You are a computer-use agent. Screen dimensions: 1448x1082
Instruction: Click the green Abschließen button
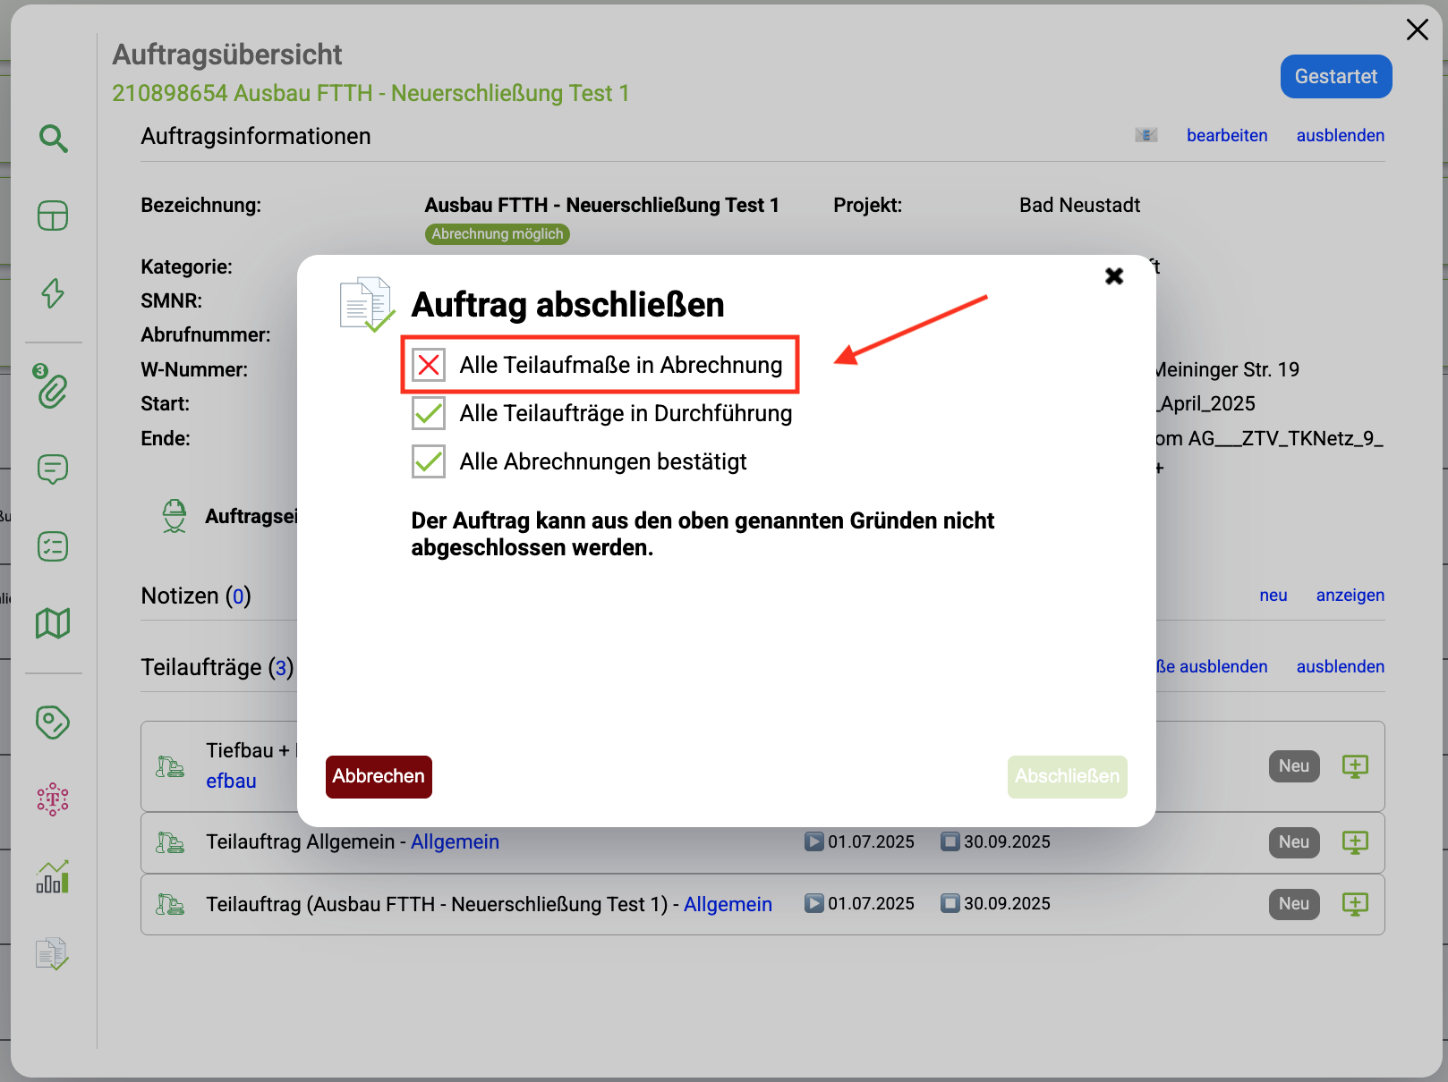(1067, 776)
